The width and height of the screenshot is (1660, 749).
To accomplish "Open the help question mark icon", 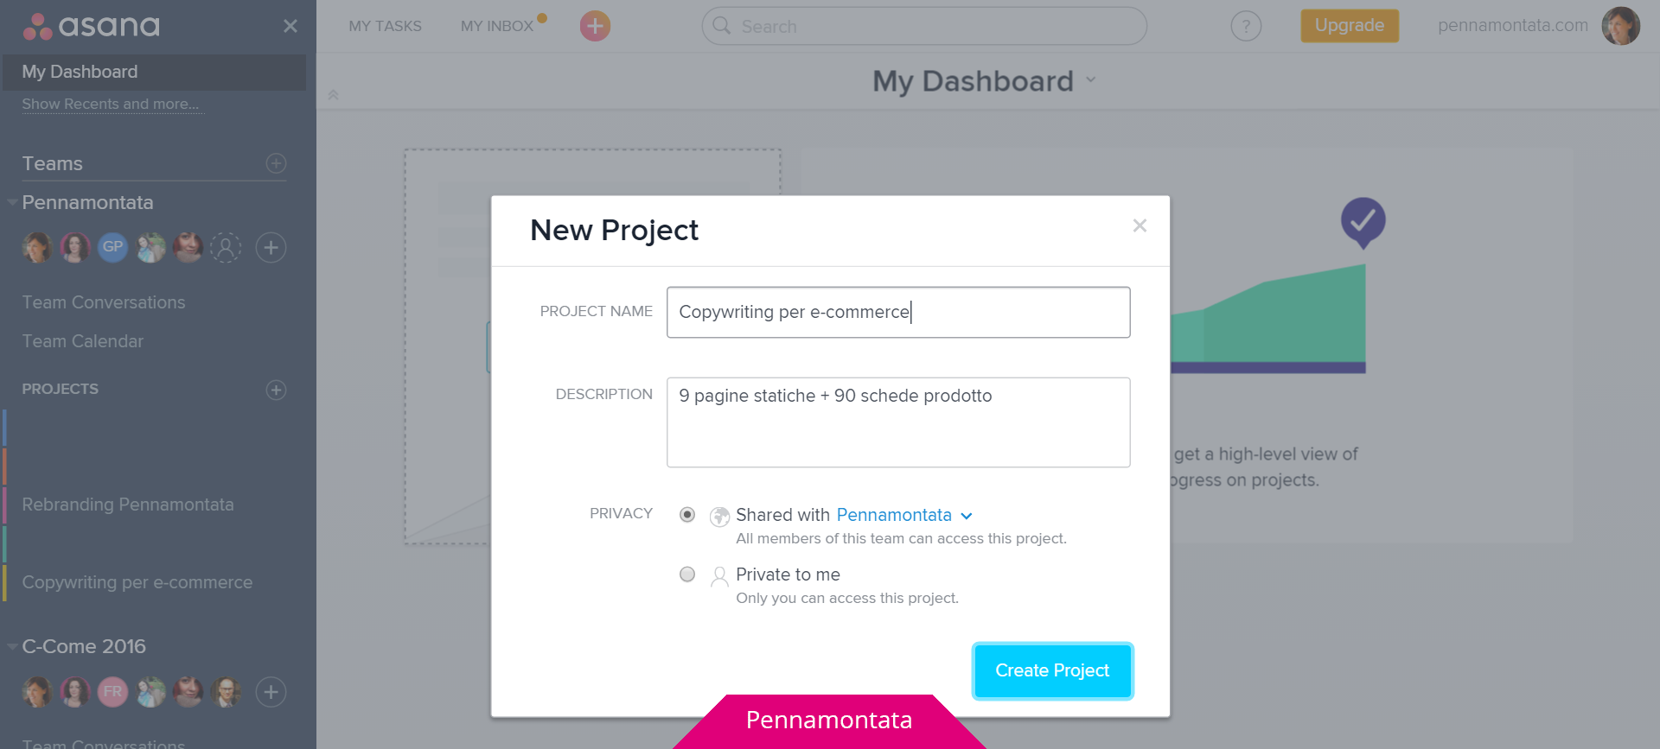I will click(x=1245, y=26).
